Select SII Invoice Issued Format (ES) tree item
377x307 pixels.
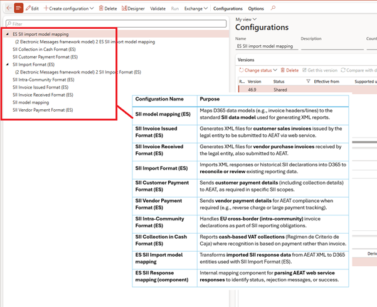(40, 87)
